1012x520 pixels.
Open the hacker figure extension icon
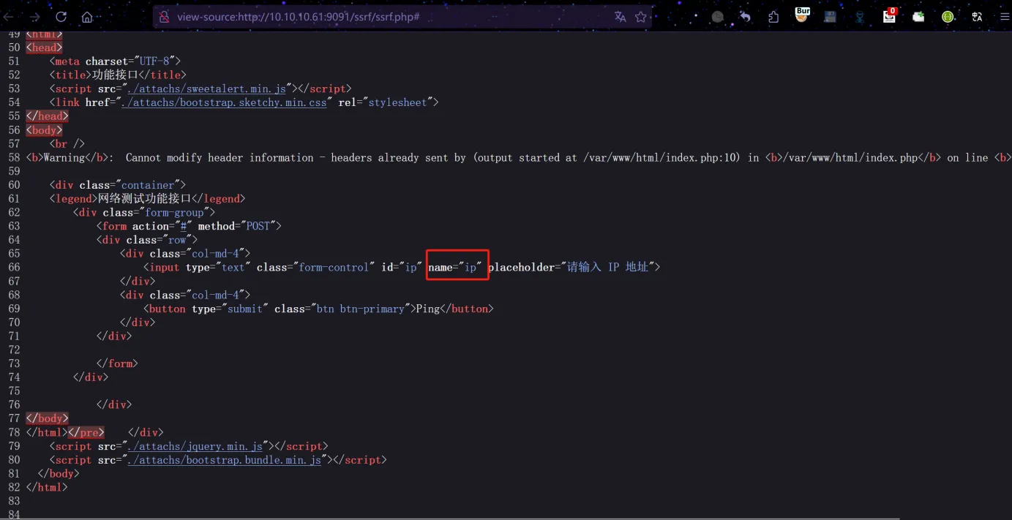860,17
